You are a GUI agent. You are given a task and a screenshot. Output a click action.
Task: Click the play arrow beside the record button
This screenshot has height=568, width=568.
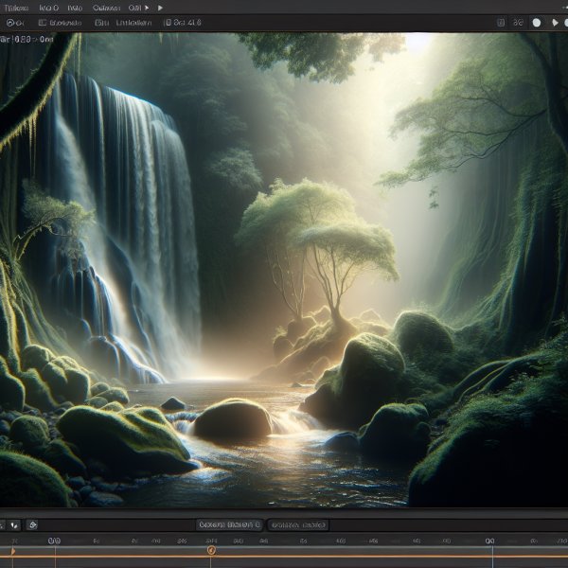pyautogui.click(x=555, y=23)
